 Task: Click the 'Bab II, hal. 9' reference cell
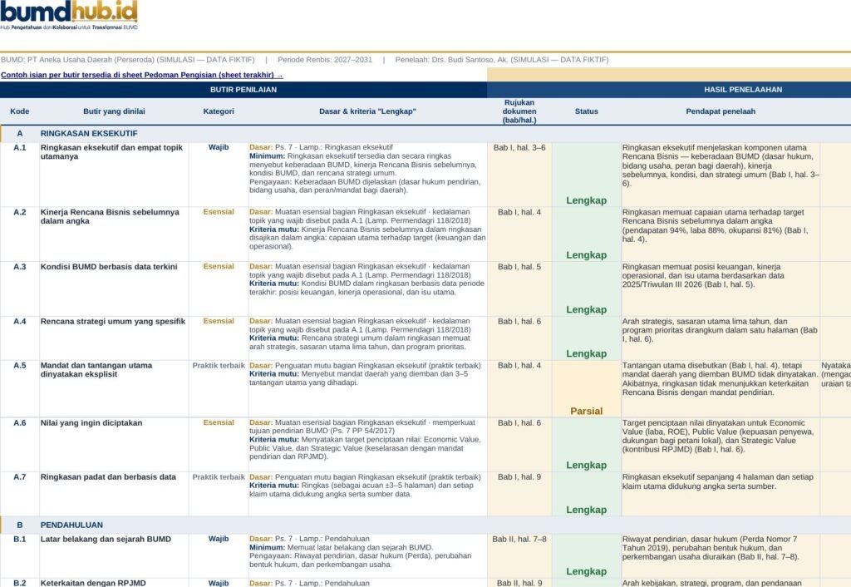[x=519, y=583]
